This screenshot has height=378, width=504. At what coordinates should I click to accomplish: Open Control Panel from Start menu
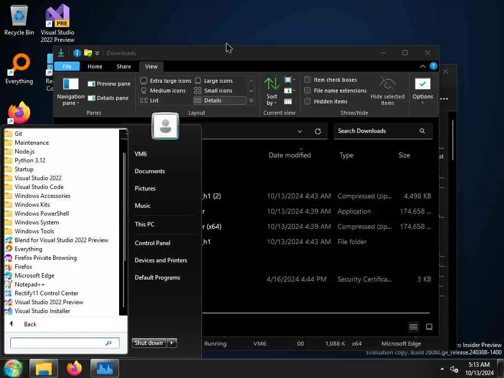point(153,243)
